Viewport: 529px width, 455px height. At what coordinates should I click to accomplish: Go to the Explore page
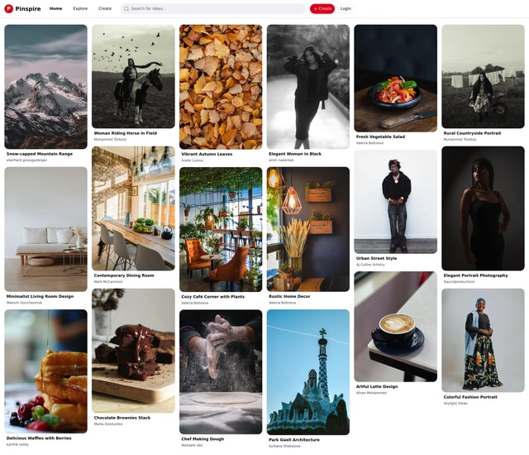pyautogui.click(x=80, y=8)
